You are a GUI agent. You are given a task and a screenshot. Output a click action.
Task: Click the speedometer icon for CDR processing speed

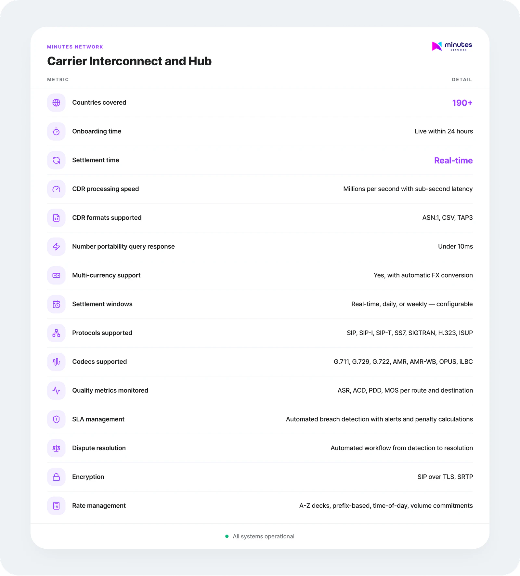(x=56, y=189)
